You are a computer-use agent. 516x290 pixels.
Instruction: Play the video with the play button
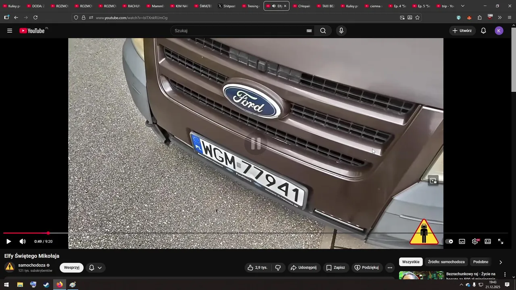(x=8, y=241)
